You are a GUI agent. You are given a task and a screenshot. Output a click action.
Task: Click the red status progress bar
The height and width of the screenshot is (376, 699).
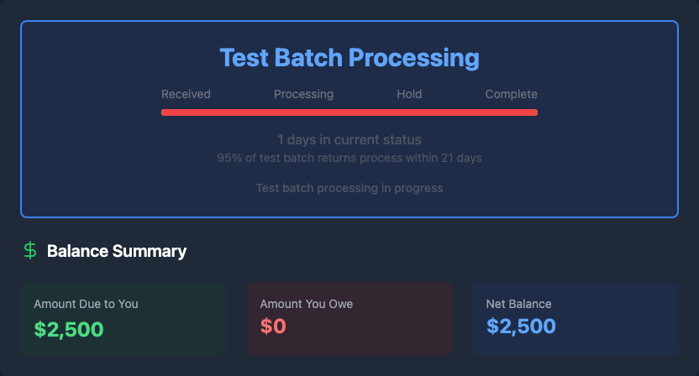coord(349,112)
